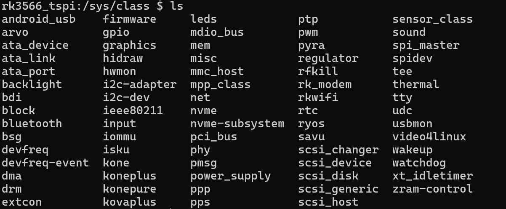Screen dimensions: 506x209
Task: Click the regulator entry
Action: click(x=328, y=59)
